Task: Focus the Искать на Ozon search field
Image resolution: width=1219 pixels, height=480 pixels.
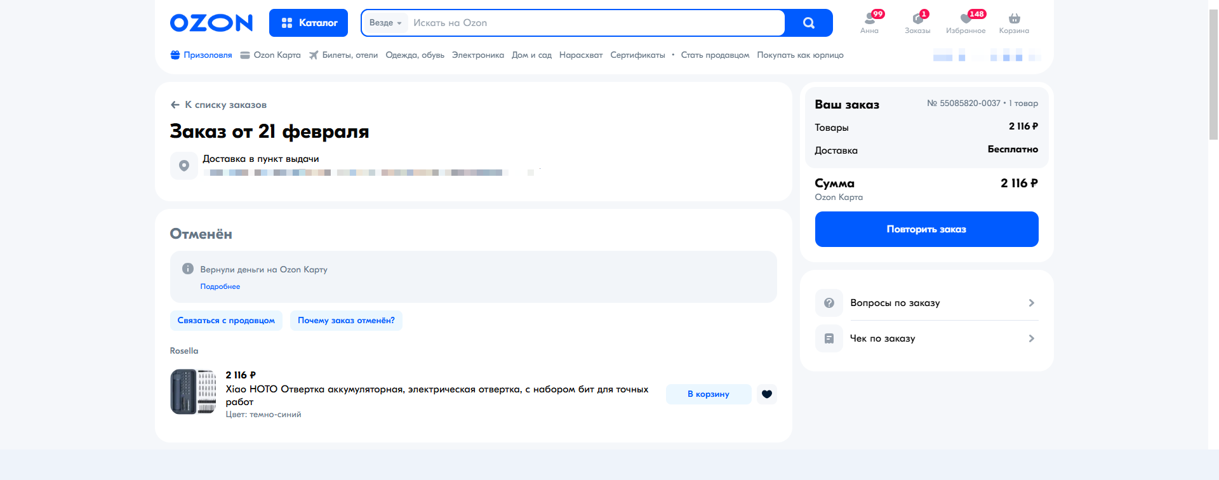Action: [596, 23]
